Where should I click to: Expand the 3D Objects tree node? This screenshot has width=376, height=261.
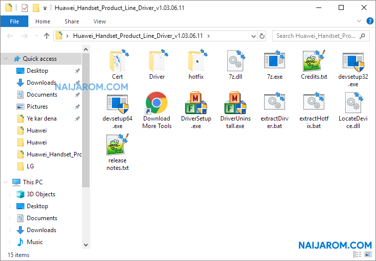tap(10, 194)
